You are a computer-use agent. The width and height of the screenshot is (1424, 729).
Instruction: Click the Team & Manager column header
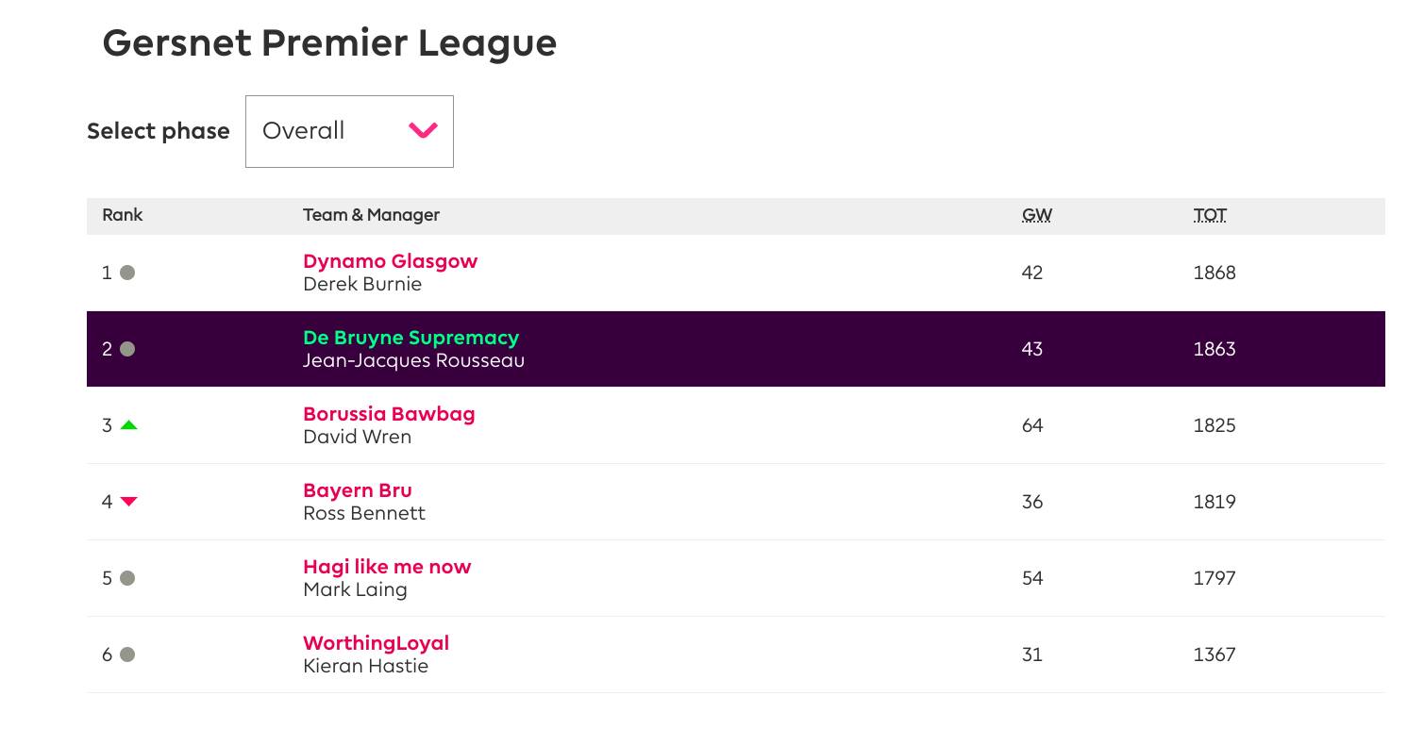(371, 215)
